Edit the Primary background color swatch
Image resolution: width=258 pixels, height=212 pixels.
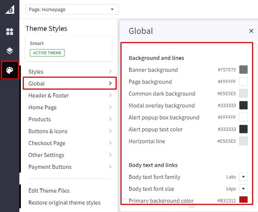[243, 200]
